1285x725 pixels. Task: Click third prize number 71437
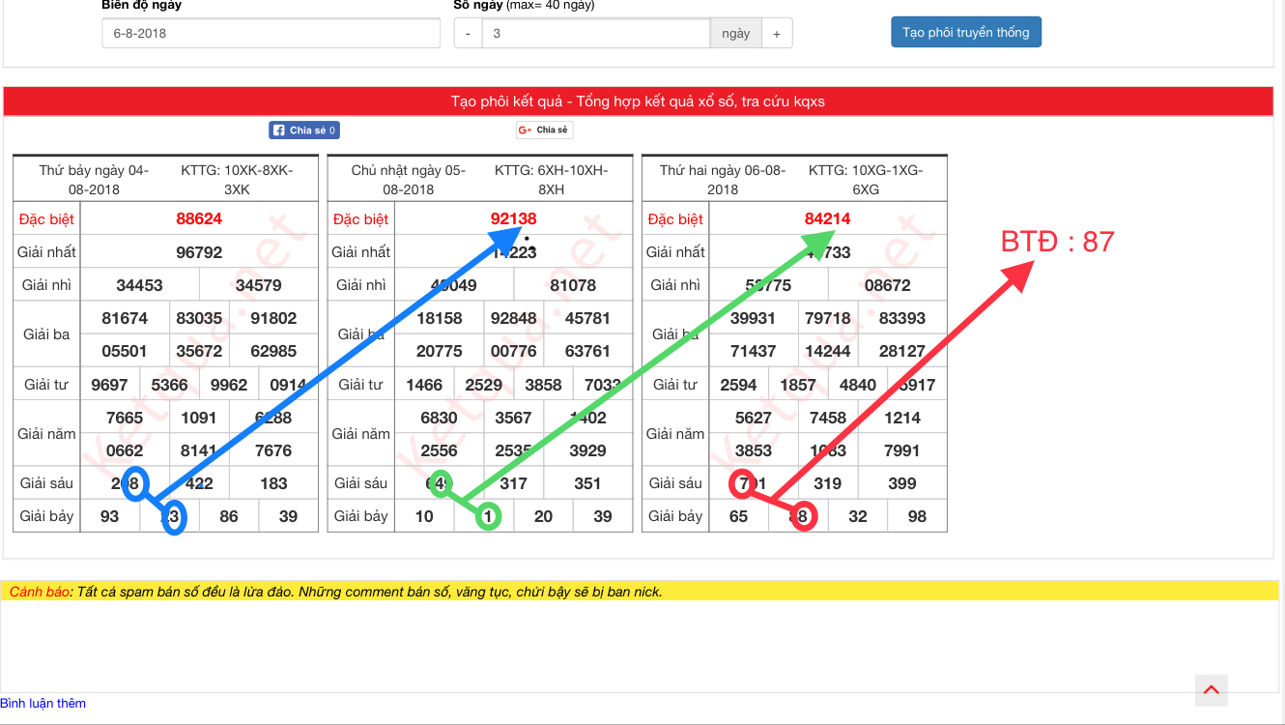pyautogui.click(x=754, y=351)
